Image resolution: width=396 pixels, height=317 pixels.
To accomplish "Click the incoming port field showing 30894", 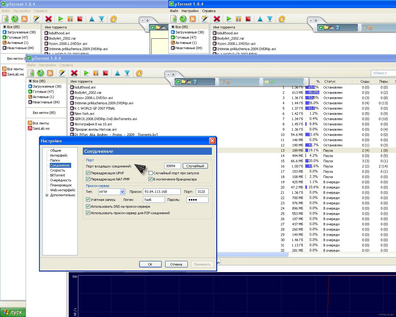I will [172, 166].
